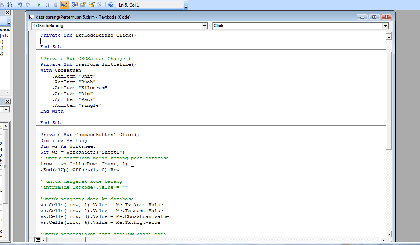Pause execution using the Break icon
This screenshot has height=245, width=420.
(47, 5)
